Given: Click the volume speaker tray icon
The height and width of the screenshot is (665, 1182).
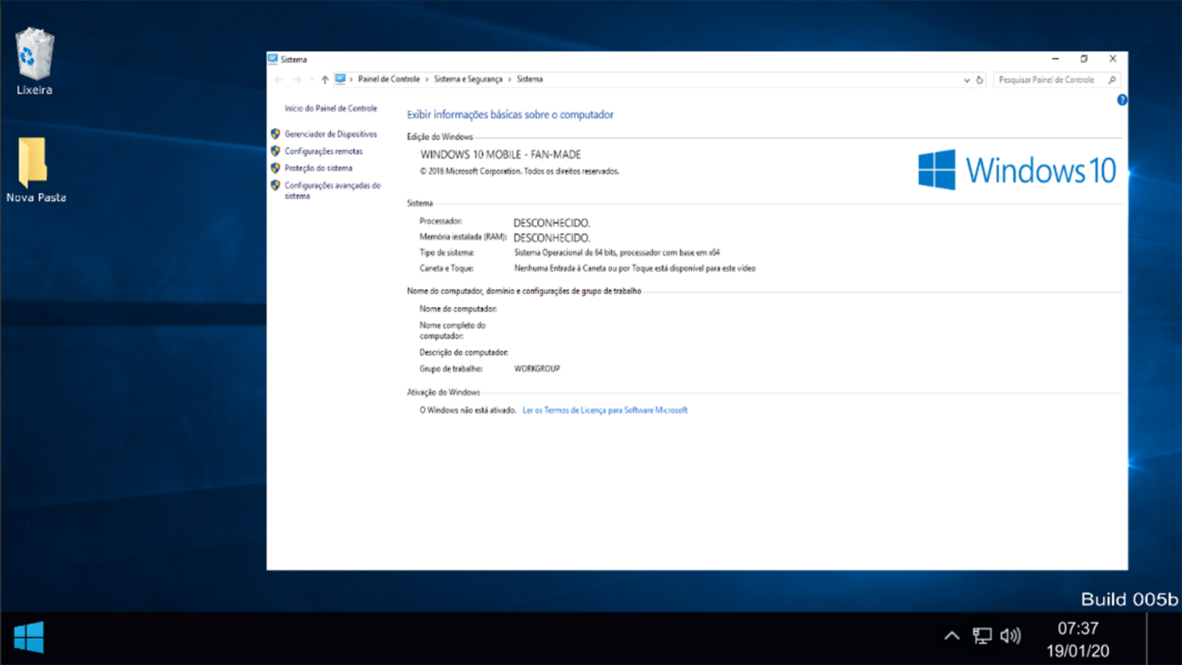Looking at the screenshot, I should (1010, 635).
